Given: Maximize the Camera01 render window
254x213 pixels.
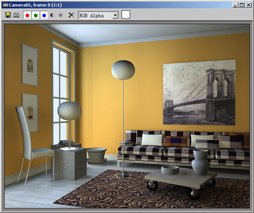Looking at the screenshot, I should [x=241, y=5].
